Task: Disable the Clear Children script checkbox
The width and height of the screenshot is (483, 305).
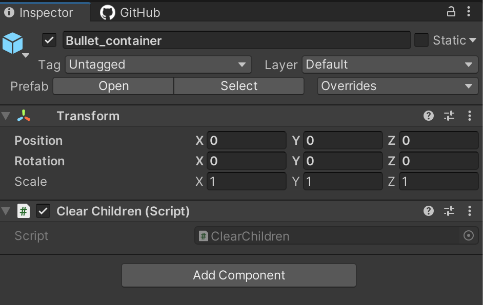Action: click(43, 211)
